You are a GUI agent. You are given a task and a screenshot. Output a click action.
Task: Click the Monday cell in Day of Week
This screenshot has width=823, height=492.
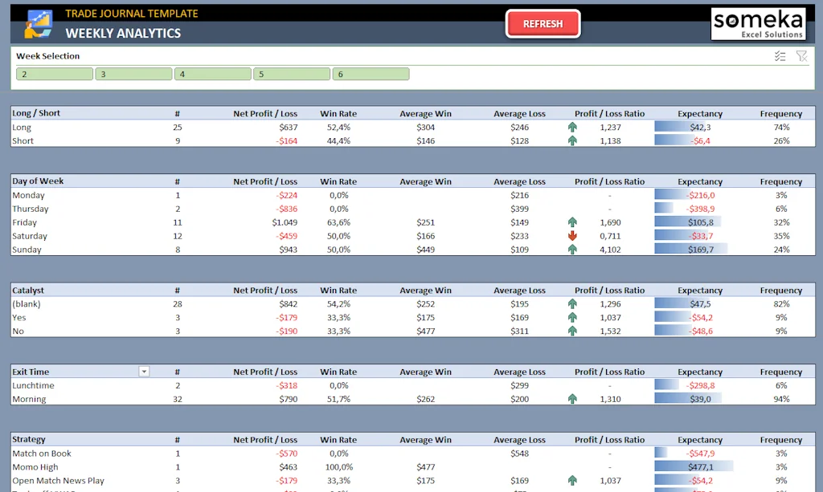coord(27,195)
